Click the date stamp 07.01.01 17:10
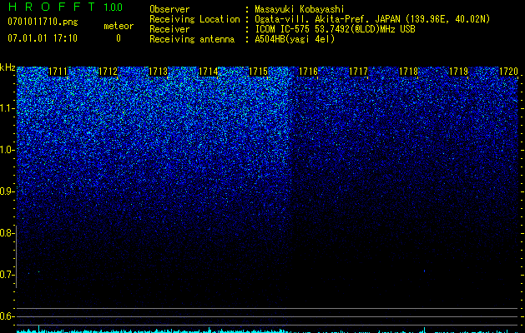The width and height of the screenshot is (525, 333). [43, 38]
